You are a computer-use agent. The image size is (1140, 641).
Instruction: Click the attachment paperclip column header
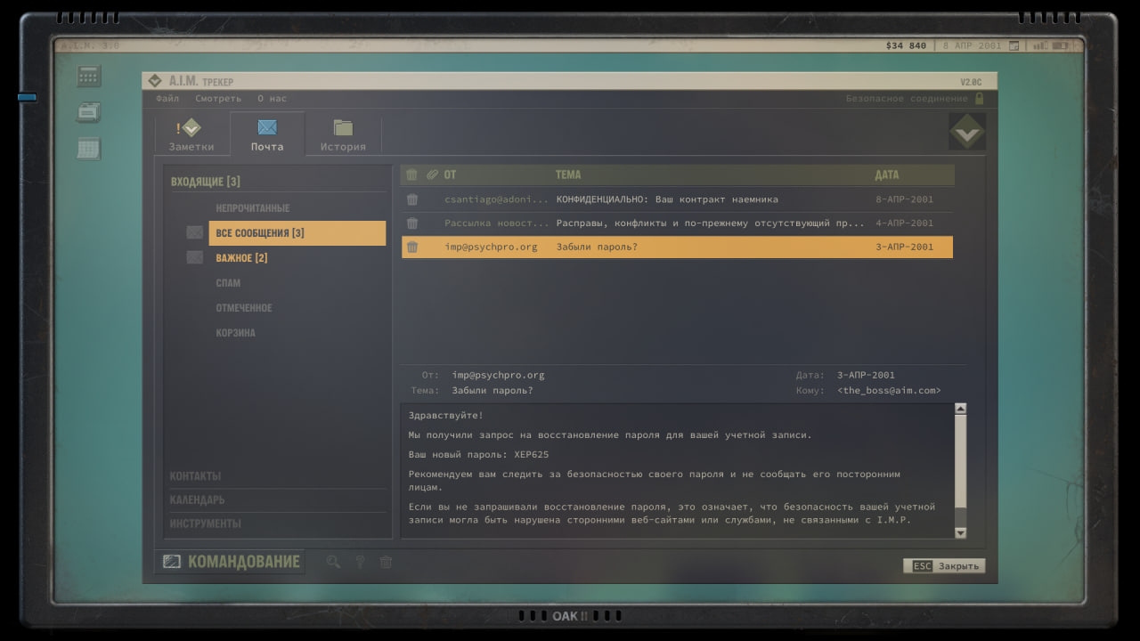tap(432, 174)
